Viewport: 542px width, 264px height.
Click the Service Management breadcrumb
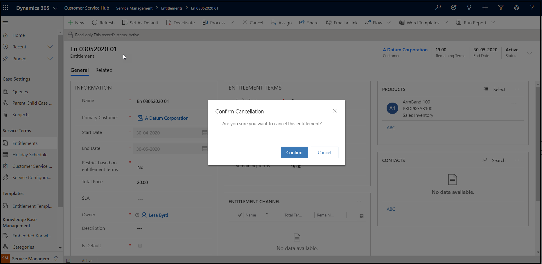tap(134, 8)
